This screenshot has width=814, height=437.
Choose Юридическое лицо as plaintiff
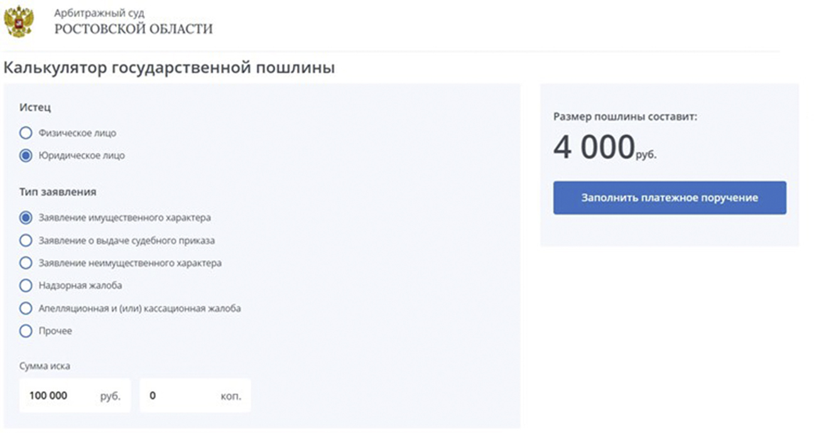(26, 156)
